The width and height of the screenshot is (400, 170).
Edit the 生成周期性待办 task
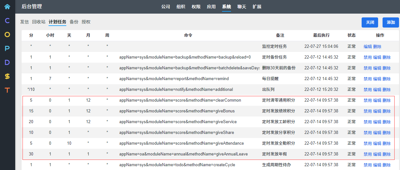pos(377,165)
